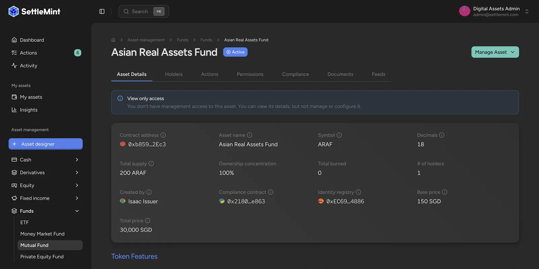
Task: Click the info icon beside Total supply
Action: (151, 164)
